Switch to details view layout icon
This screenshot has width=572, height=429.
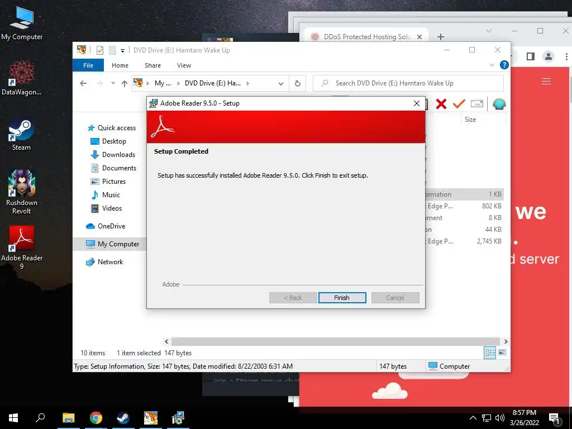tap(490, 352)
